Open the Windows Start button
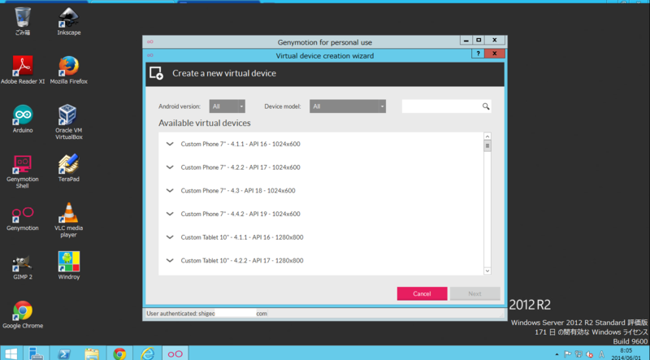 [x=11, y=353]
